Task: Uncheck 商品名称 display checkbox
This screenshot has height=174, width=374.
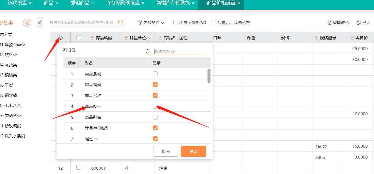Action: point(155,95)
